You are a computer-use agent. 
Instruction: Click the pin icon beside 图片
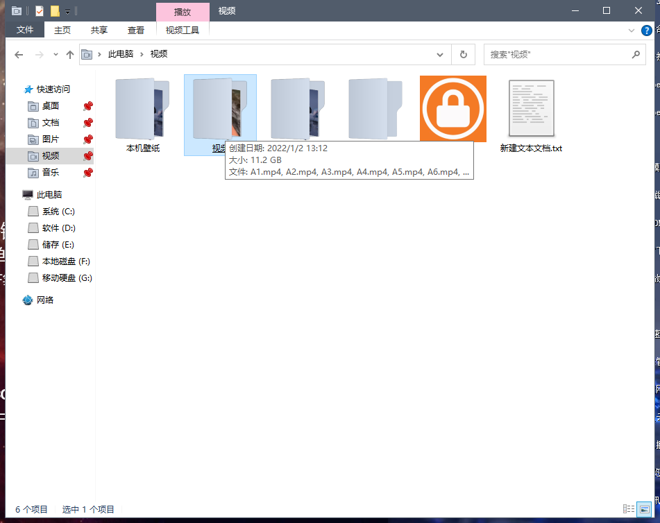(x=88, y=139)
